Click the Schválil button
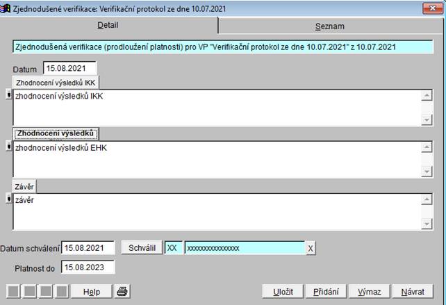446x305 pixels. (142, 248)
